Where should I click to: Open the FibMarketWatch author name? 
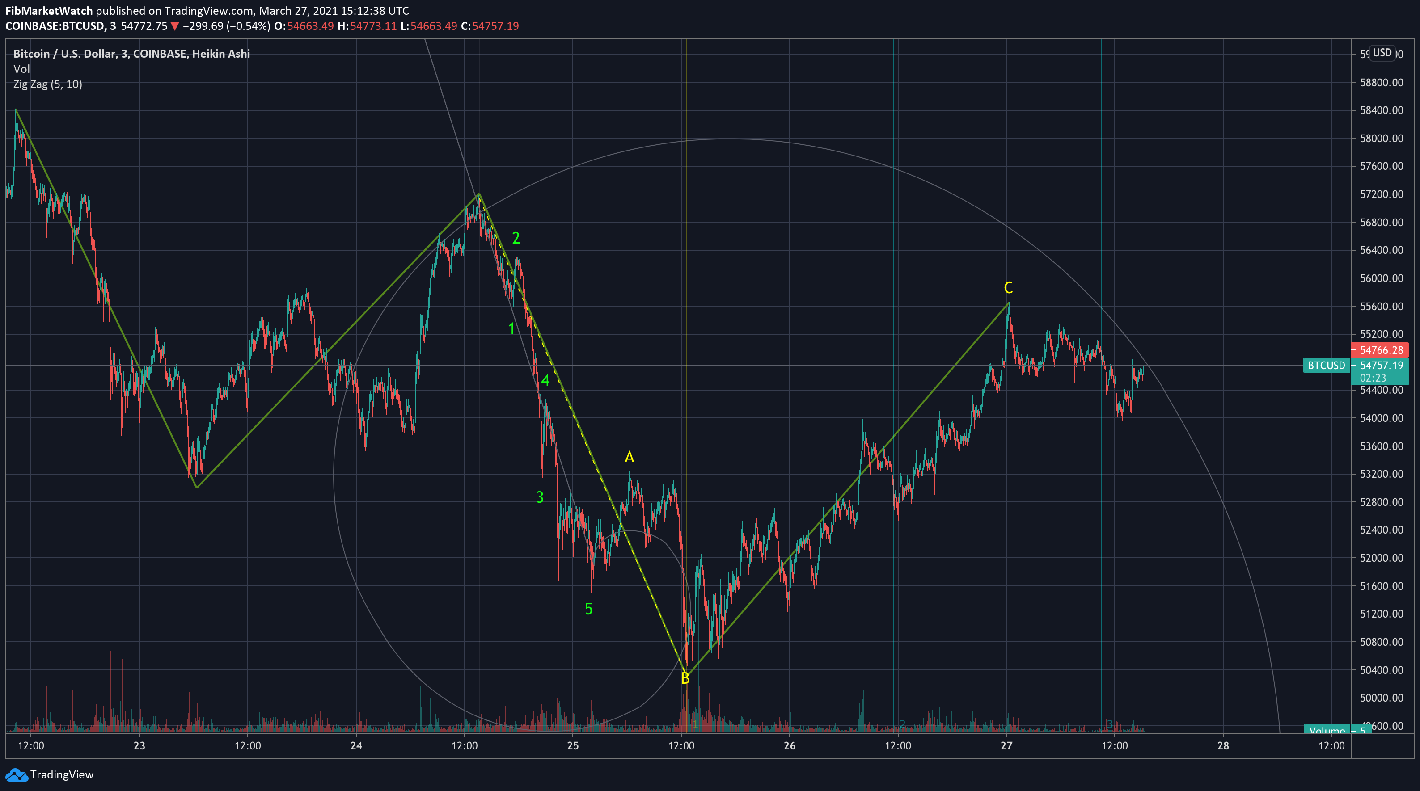49,10
